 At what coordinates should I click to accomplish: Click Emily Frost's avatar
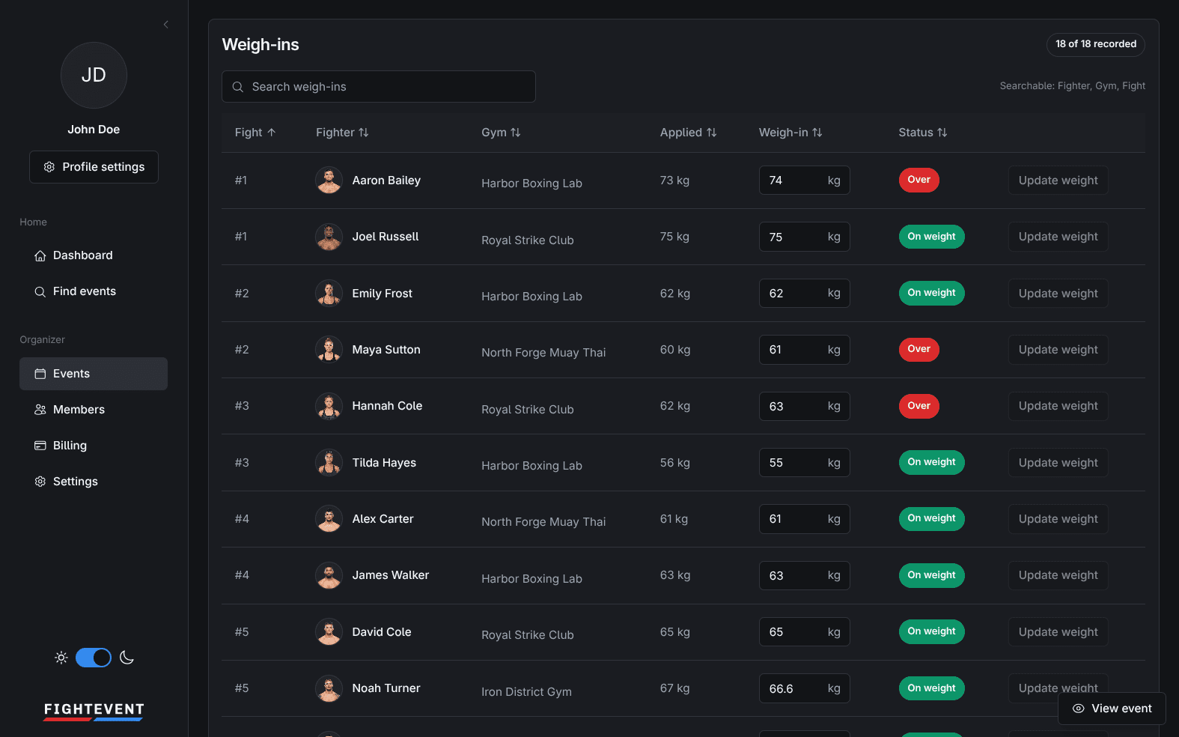329,294
